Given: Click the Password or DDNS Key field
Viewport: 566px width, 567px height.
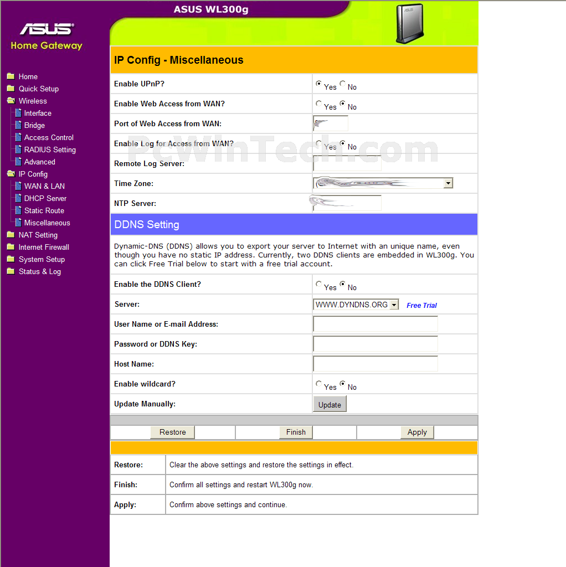Looking at the screenshot, I should click(375, 343).
